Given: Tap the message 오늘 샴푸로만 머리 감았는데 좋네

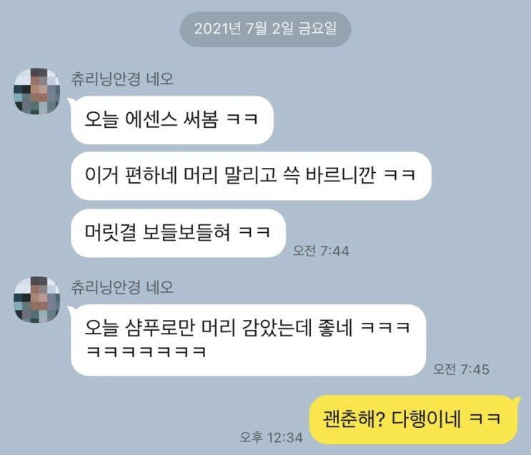Looking at the screenshot, I should [248, 340].
